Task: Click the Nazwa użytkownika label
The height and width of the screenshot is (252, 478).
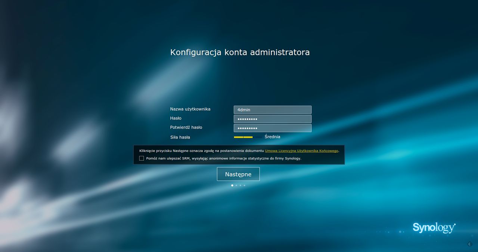Action: 190,109
